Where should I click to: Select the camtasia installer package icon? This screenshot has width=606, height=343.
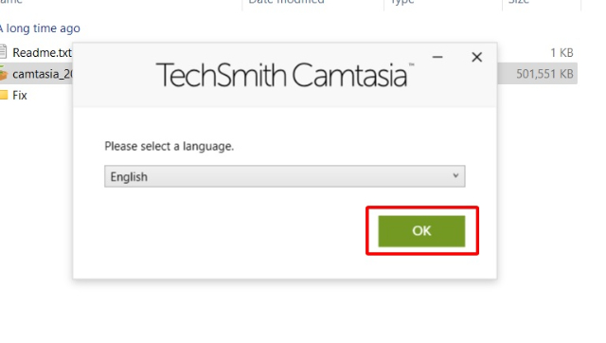point(4,74)
